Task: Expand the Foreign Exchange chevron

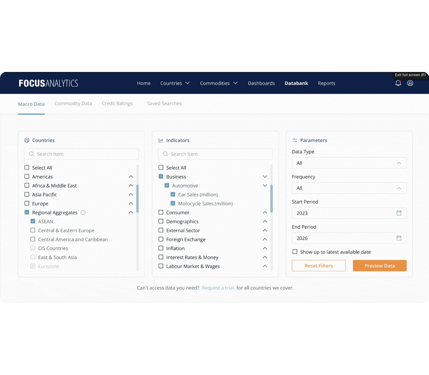Action: click(x=265, y=239)
